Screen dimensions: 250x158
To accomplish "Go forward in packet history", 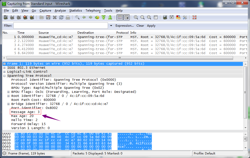I will pos(91,17).
